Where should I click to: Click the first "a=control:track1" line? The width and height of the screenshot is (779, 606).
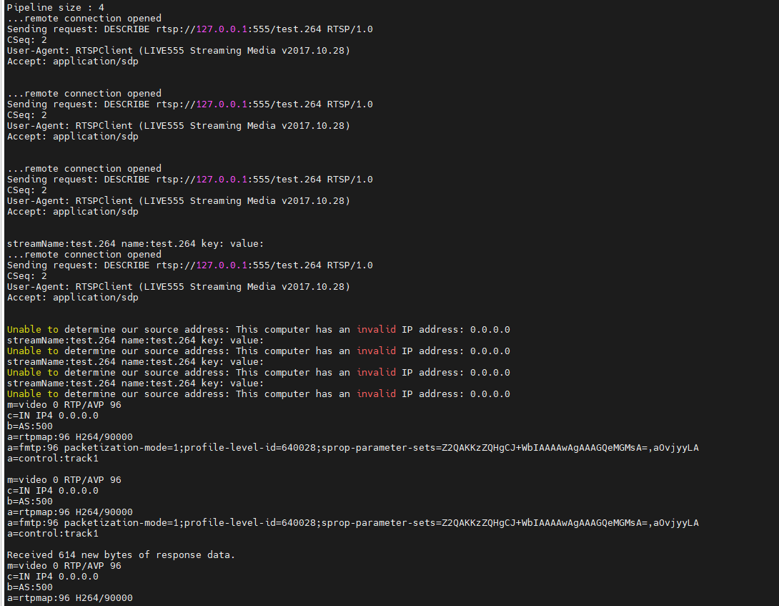53,459
